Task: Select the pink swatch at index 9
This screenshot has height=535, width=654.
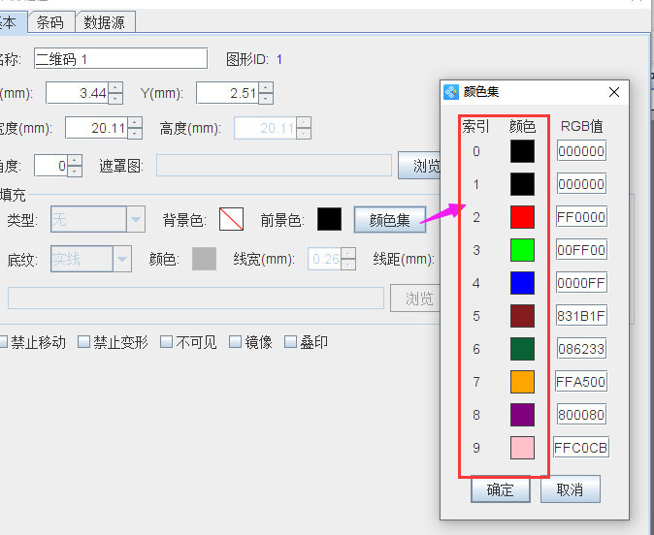Action: tap(522, 448)
